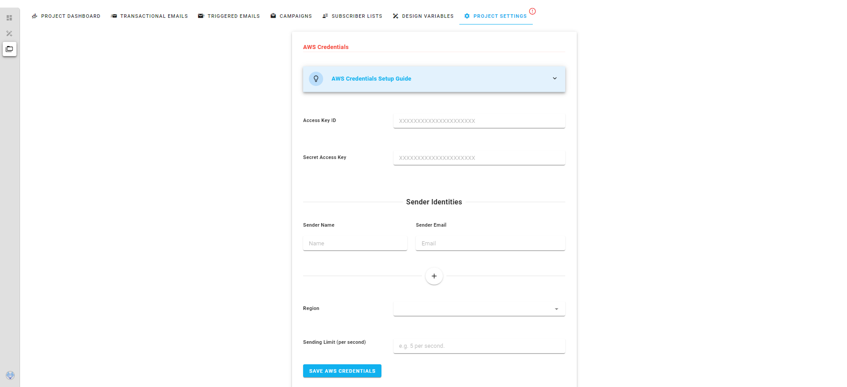Open the dashboard grid icon in sidebar
Viewport: 847px width, 387px height.
pos(9,18)
